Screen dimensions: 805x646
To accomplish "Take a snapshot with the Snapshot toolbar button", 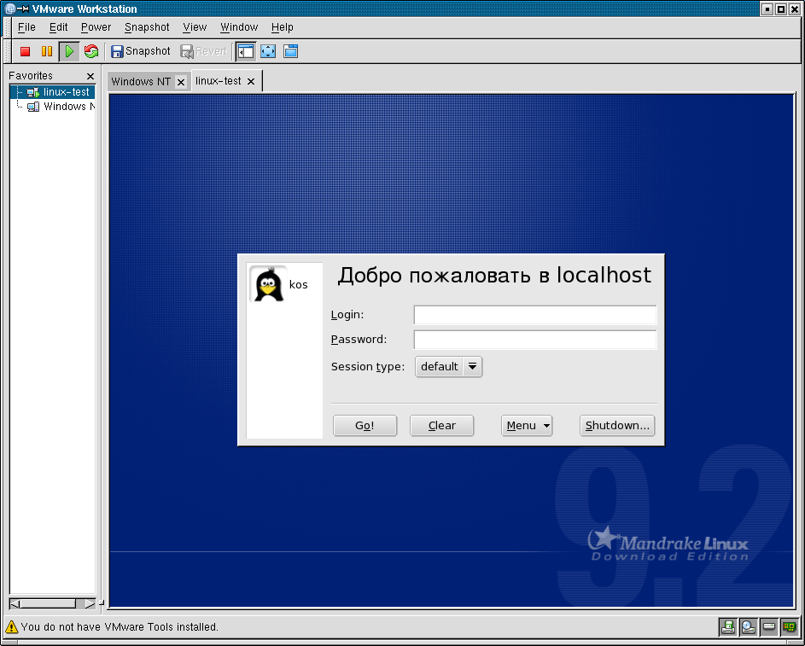I will point(141,51).
